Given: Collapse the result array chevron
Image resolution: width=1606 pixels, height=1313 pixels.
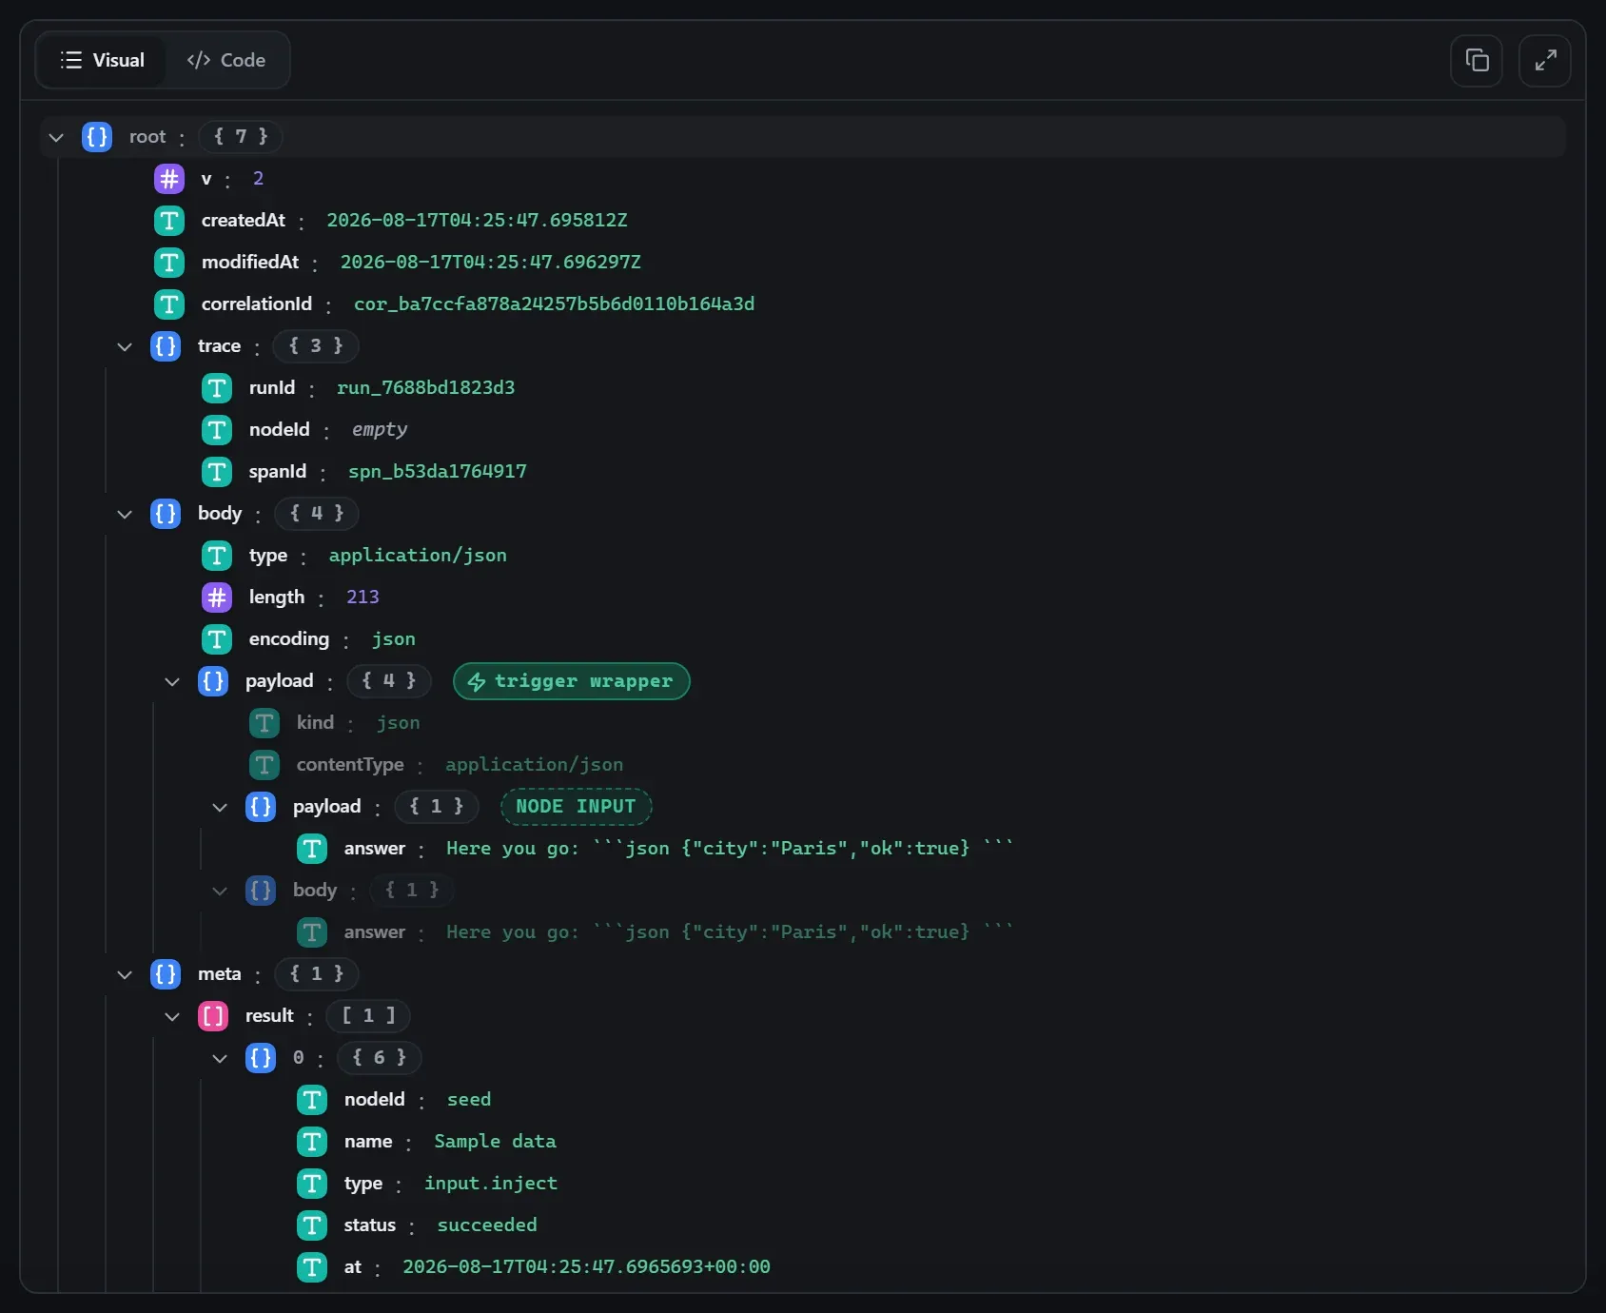Looking at the screenshot, I should pos(172,1016).
